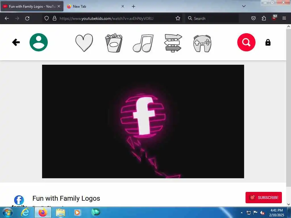Open Windows Explorer folder from taskbar
This screenshot has height=218, width=291.
[61, 212]
